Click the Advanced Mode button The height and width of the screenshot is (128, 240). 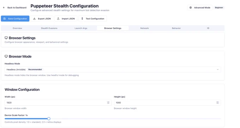tap(200, 8)
